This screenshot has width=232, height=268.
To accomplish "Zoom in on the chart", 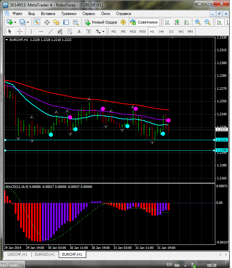I will (197, 22).
